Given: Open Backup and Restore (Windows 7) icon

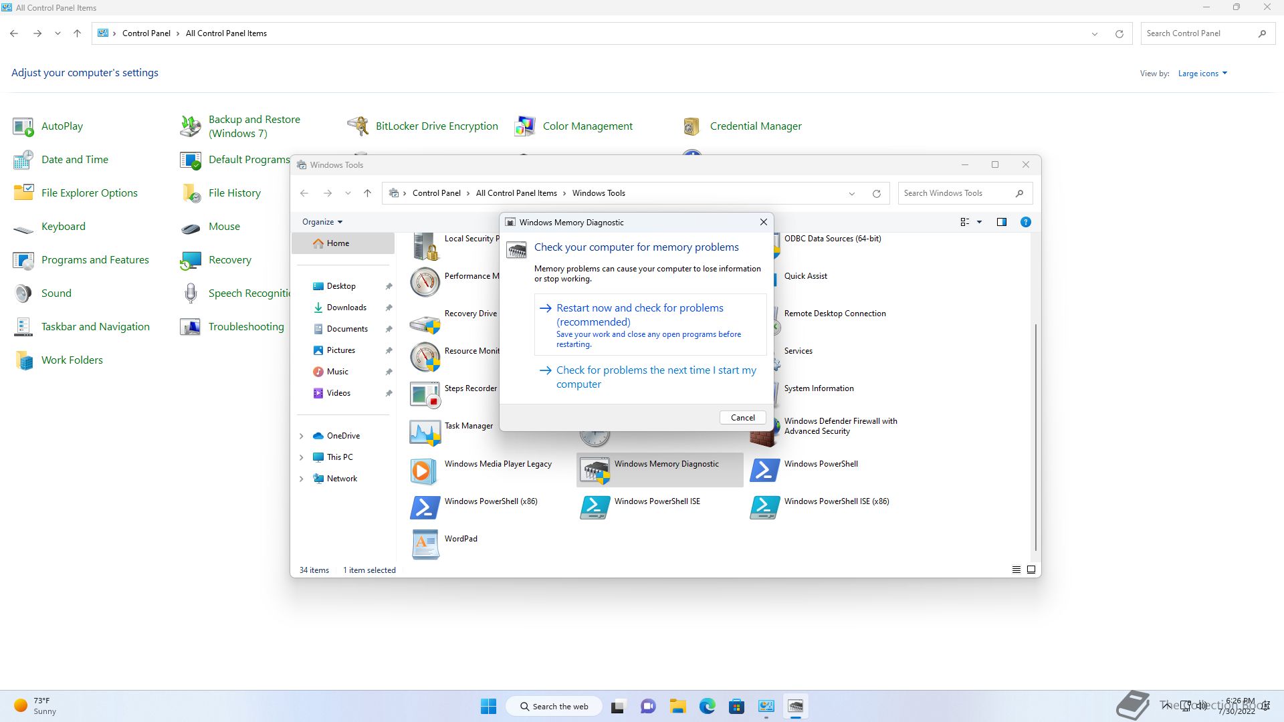Looking at the screenshot, I should tap(191, 126).
